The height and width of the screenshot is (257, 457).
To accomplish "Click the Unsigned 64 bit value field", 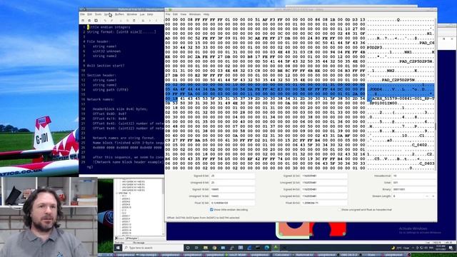I will tap(324, 196).
